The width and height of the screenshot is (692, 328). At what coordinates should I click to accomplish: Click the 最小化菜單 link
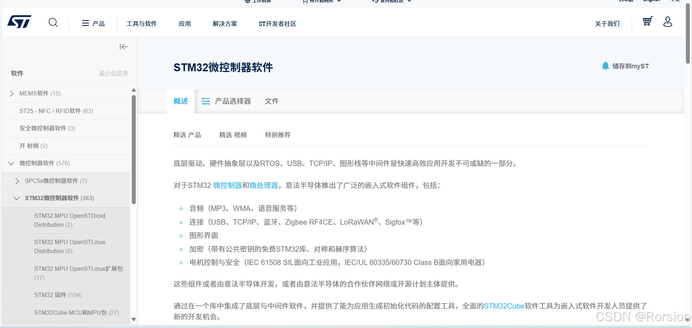(114, 73)
